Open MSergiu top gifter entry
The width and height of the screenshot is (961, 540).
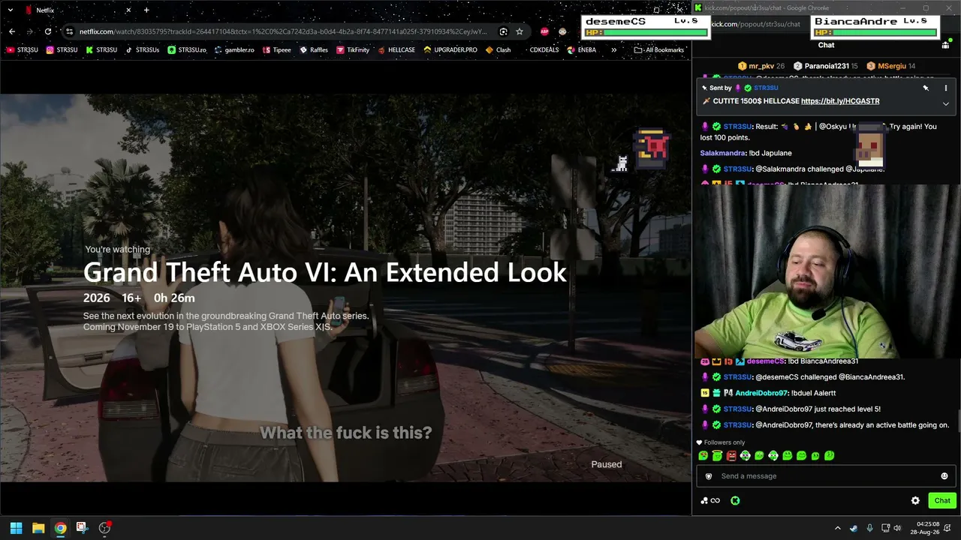(x=890, y=66)
